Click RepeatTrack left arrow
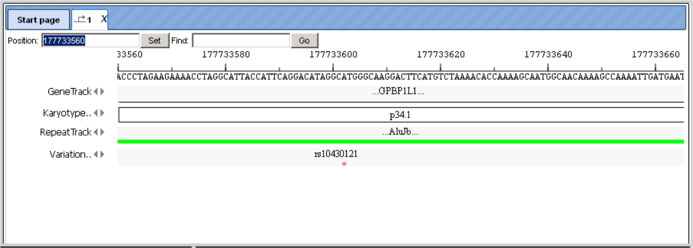This screenshot has width=693, height=248. click(x=95, y=132)
